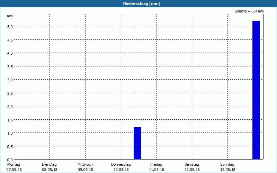
Task: Click the small blue Donnerstag precipitation bar
Action: click(137, 143)
